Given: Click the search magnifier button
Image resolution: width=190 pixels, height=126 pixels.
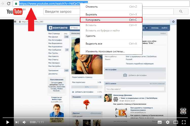Looking at the screenshot, I should (181, 12).
